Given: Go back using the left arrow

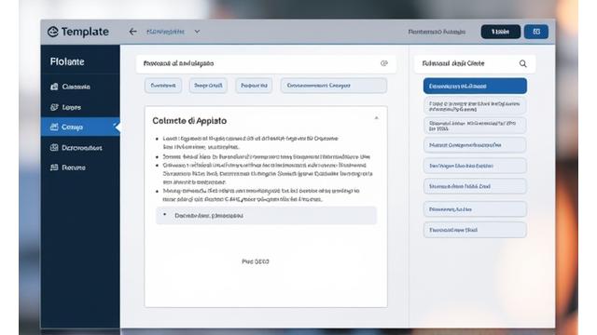Looking at the screenshot, I should click(132, 32).
